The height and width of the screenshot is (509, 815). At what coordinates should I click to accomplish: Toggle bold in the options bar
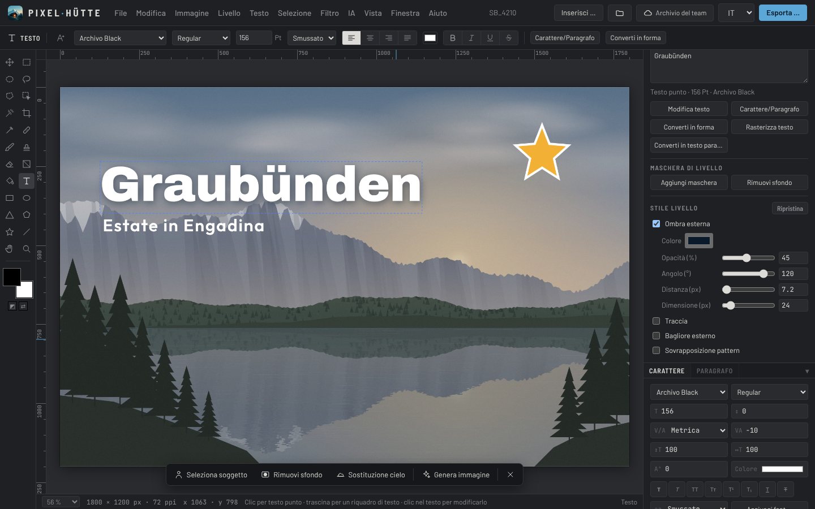(x=452, y=38)
